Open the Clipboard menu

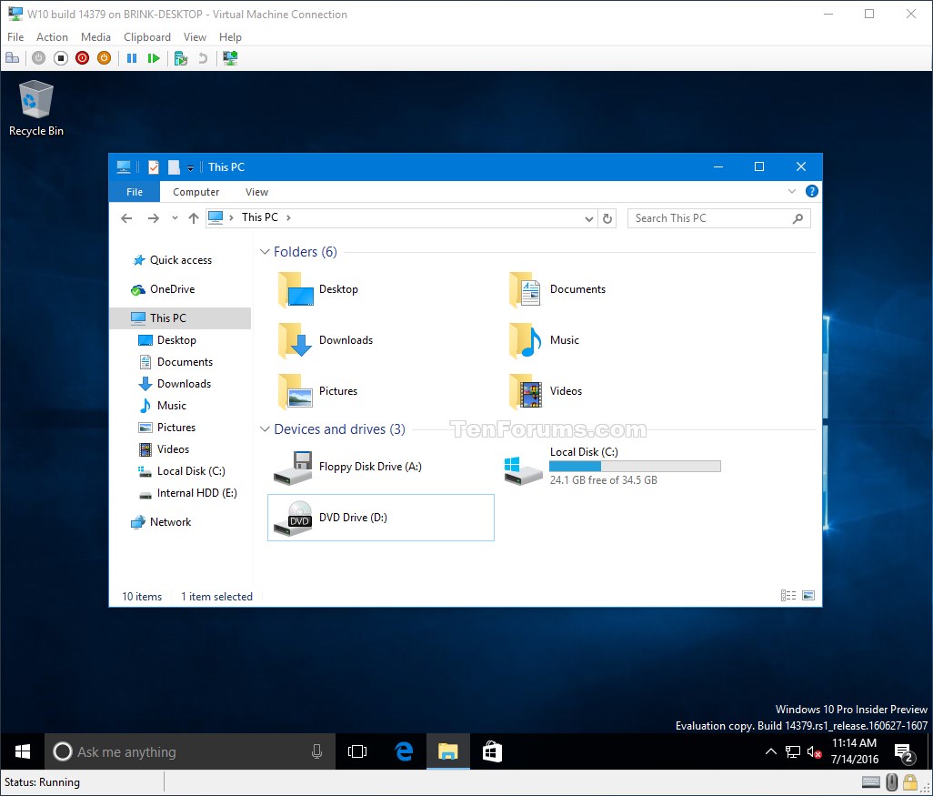coord(147,37)
